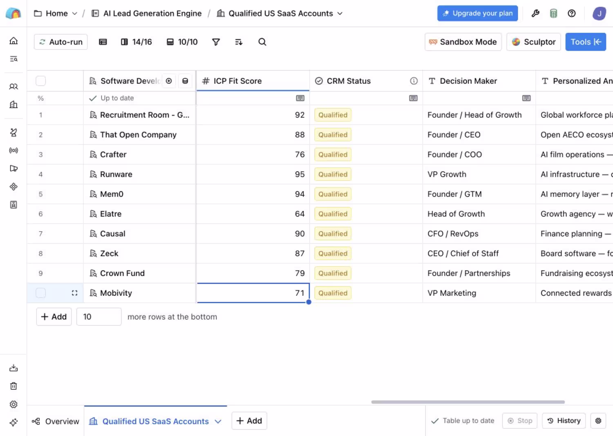Screen dimensions: 613x436
Task: Click the add-enrichment icon in Software Devel column
Action: 169,81
